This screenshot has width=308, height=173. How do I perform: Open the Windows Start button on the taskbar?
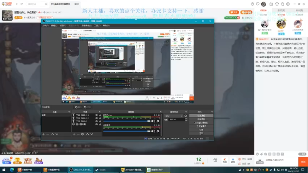[4, 170]
